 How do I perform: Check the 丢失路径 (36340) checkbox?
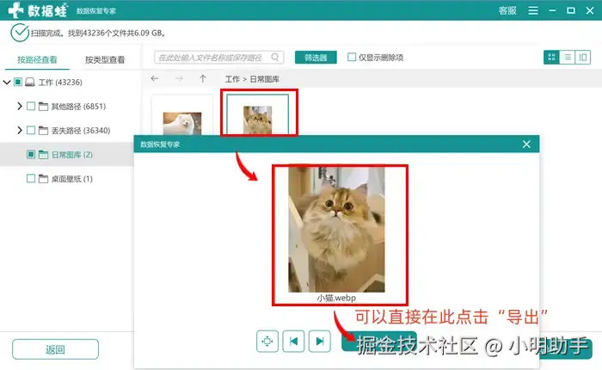(31, 130)
